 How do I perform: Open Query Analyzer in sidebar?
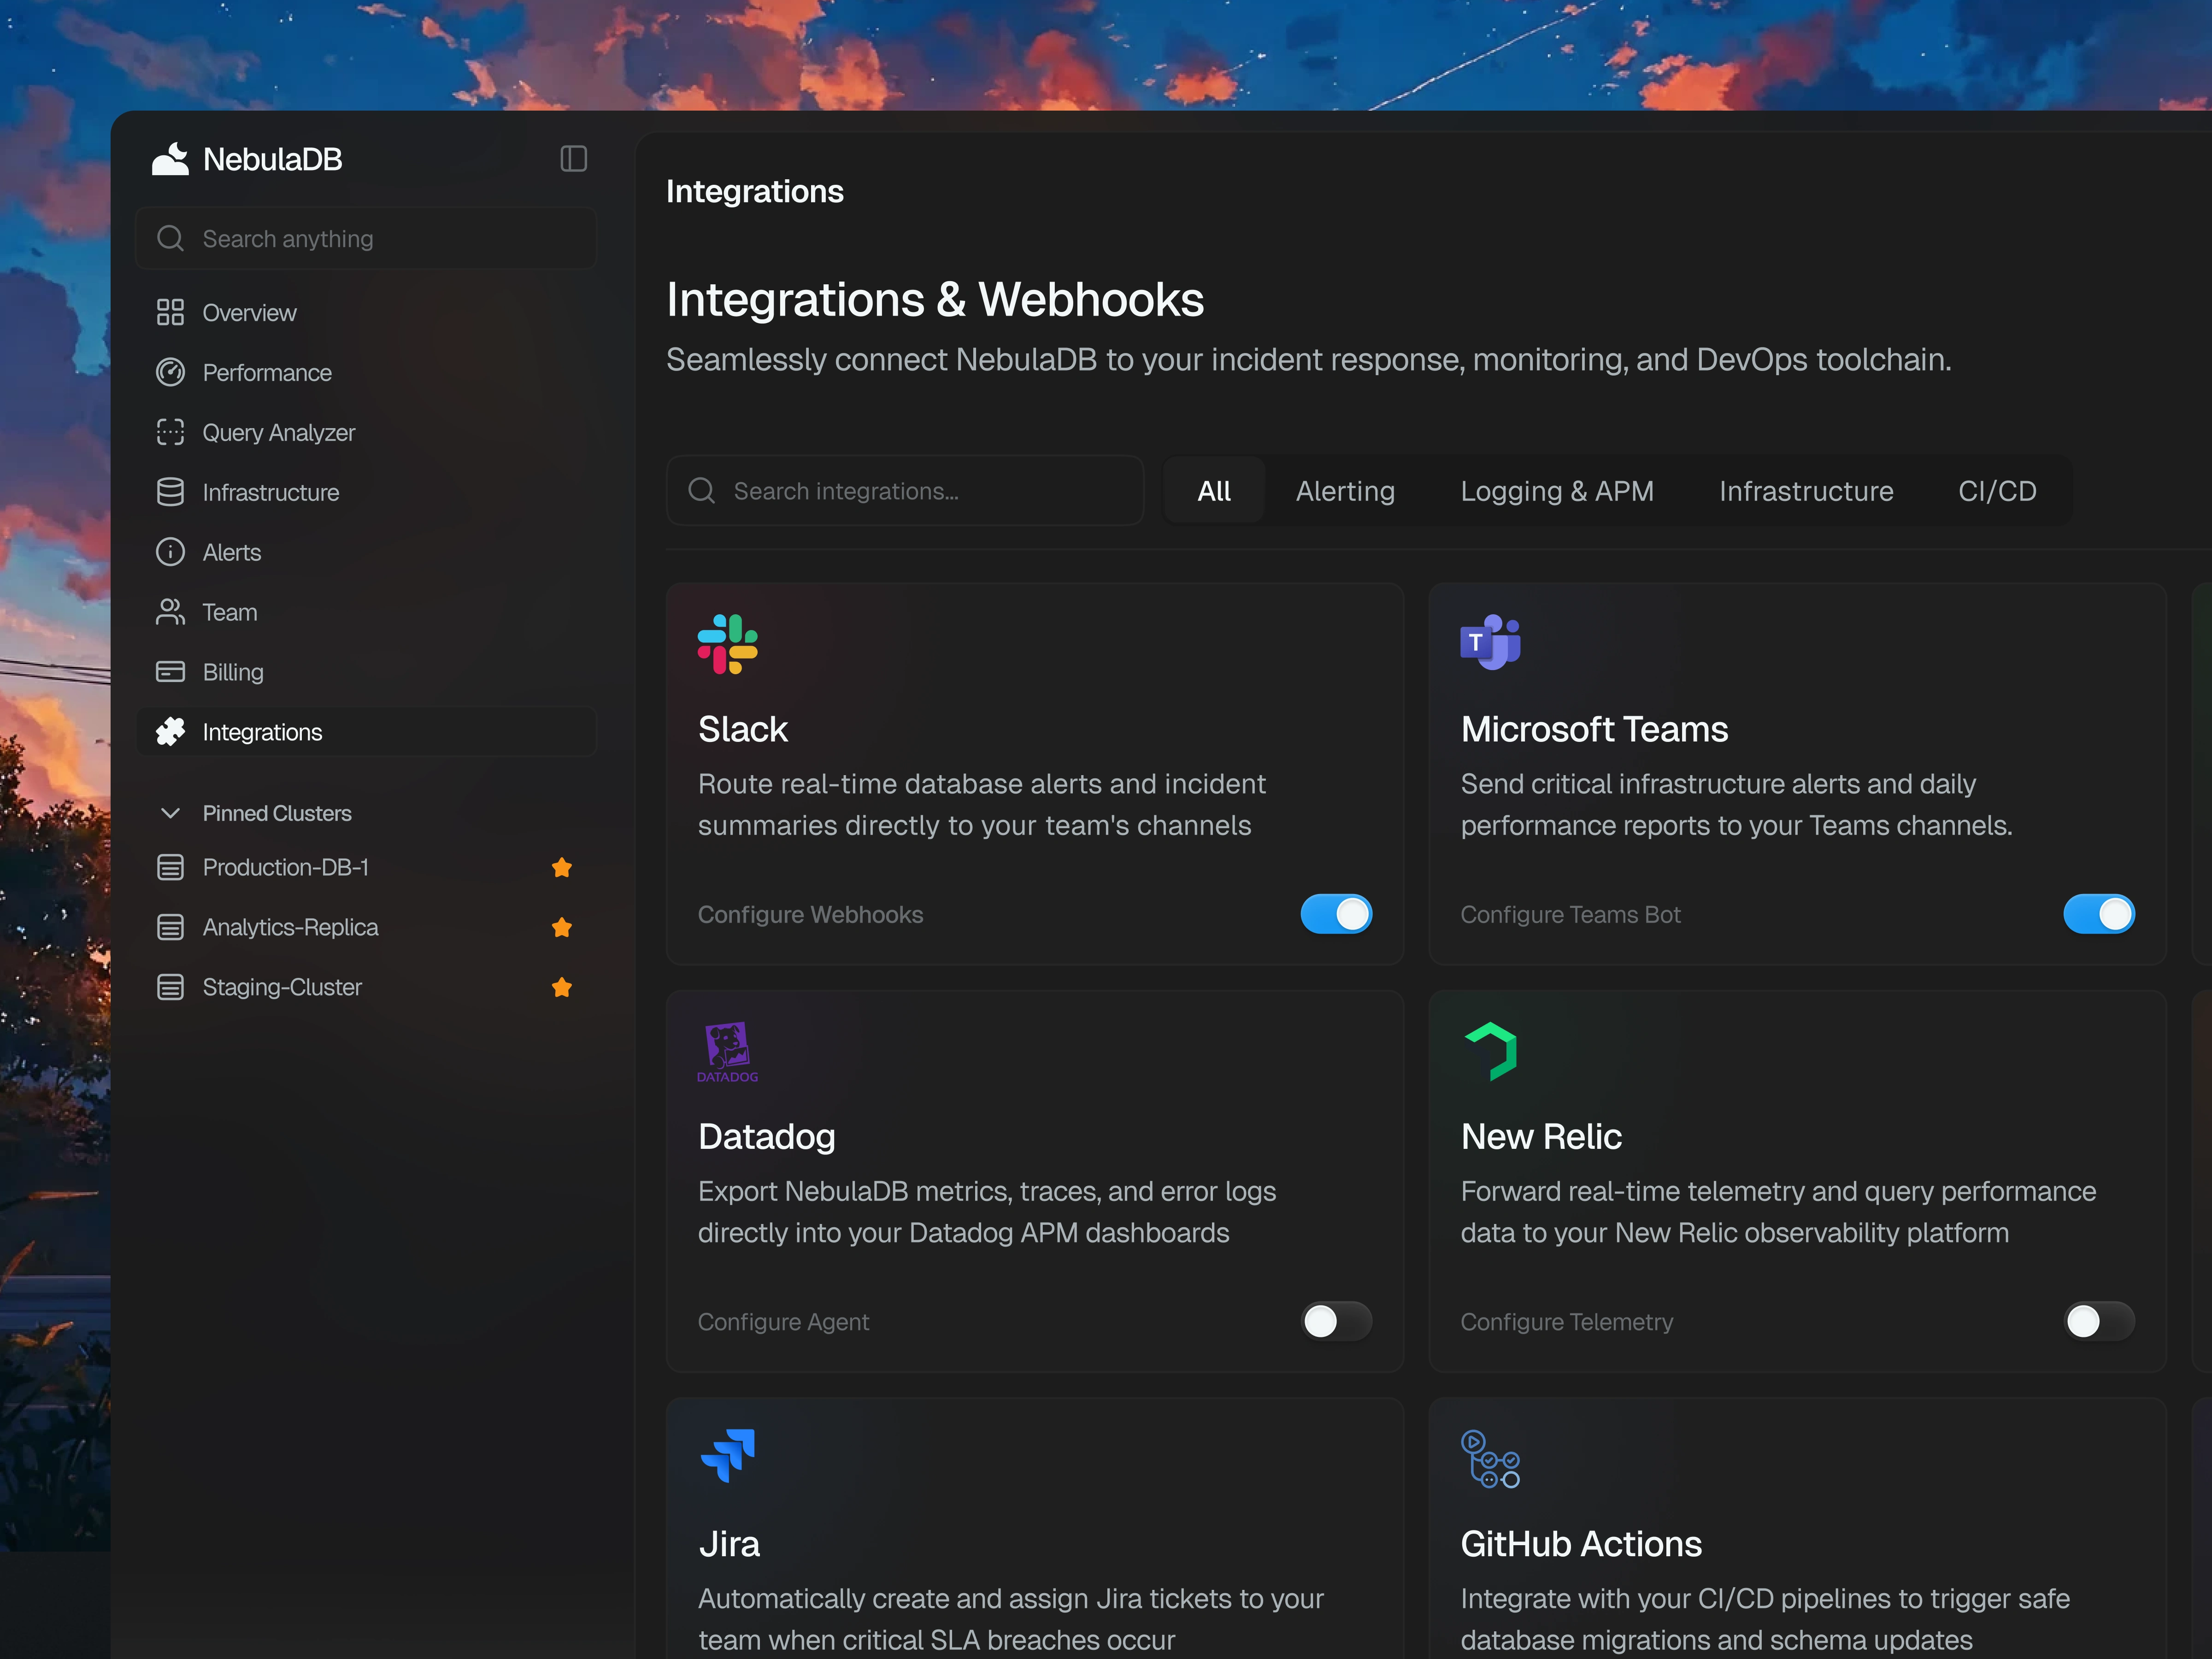[x=278, y=432]
